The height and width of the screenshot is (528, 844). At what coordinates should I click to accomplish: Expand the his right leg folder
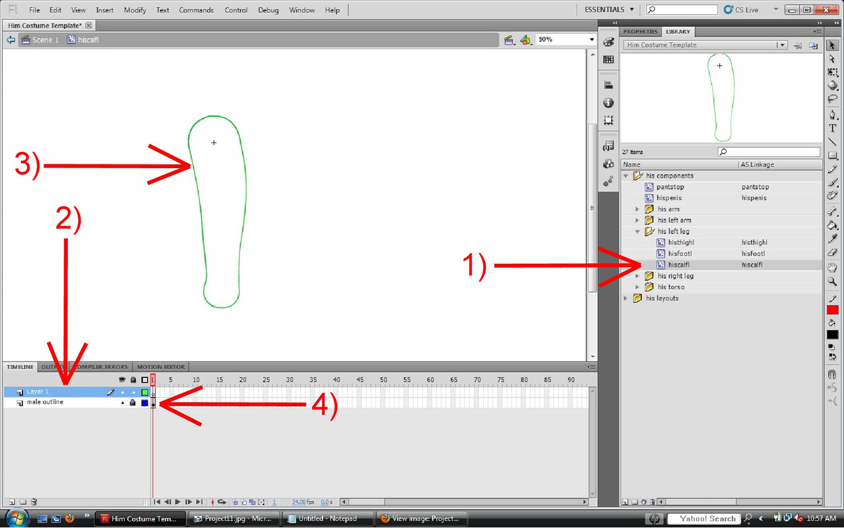coord(637,276)
